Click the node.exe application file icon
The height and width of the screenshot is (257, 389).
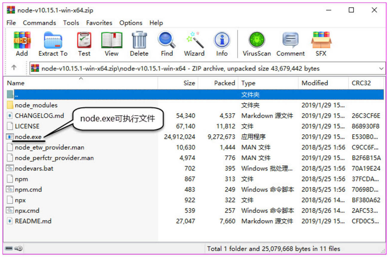(10, 137)
